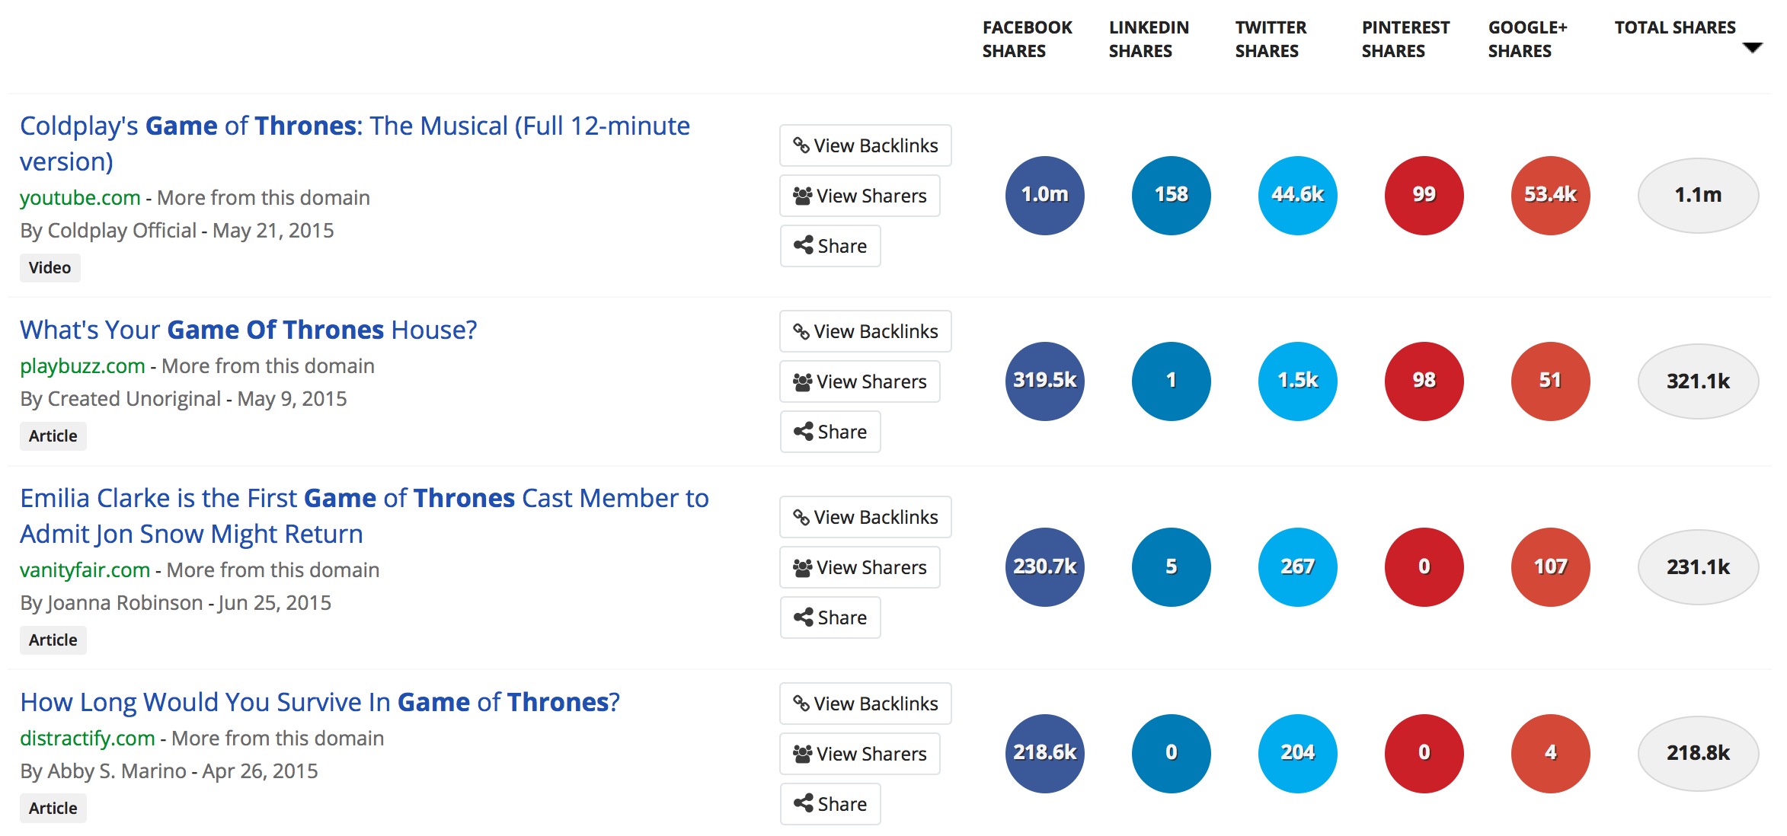Image resolution: width=1787 pixels, height=836 pixels.
Task: Select Article tag under playbuzz result
Action: pos(53,436)
